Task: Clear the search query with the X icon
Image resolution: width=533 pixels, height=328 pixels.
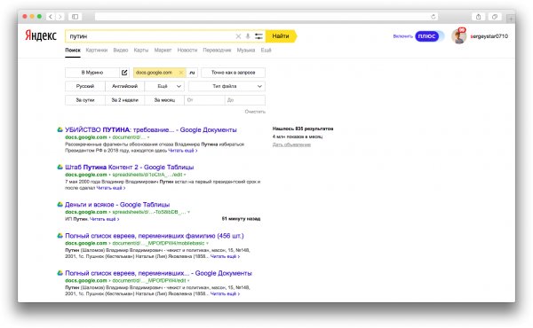Action: 238,36
